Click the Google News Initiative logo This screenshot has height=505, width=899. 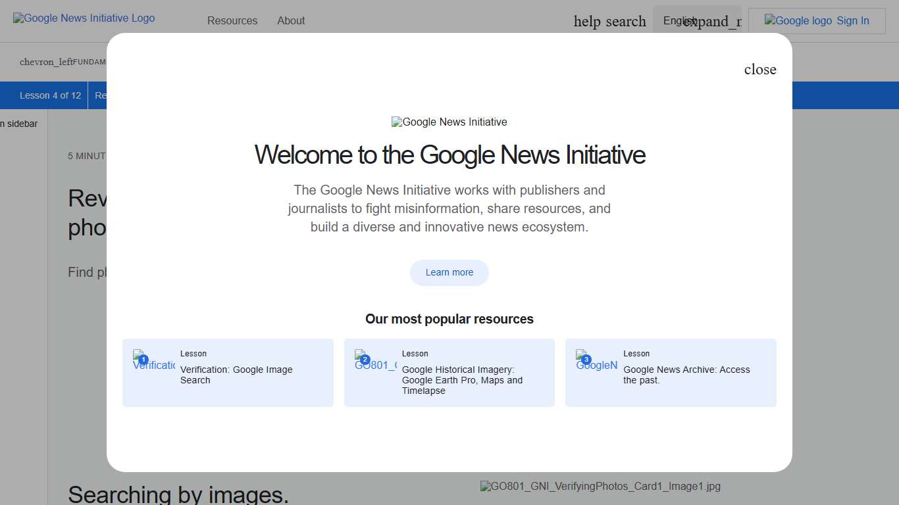click(x=84, y=18)
